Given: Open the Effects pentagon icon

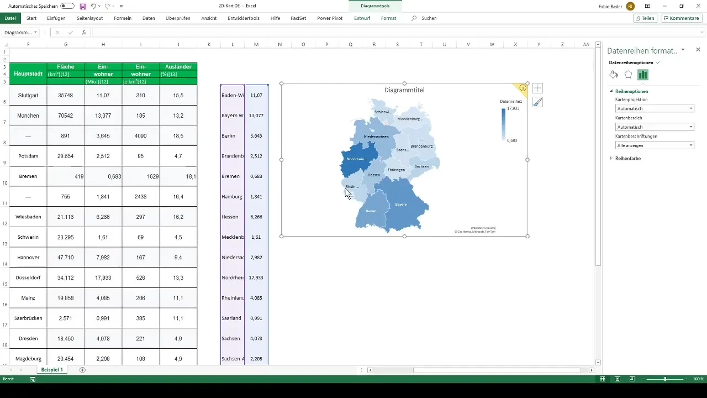Looking at the screenshot, I should pos(628,75).
